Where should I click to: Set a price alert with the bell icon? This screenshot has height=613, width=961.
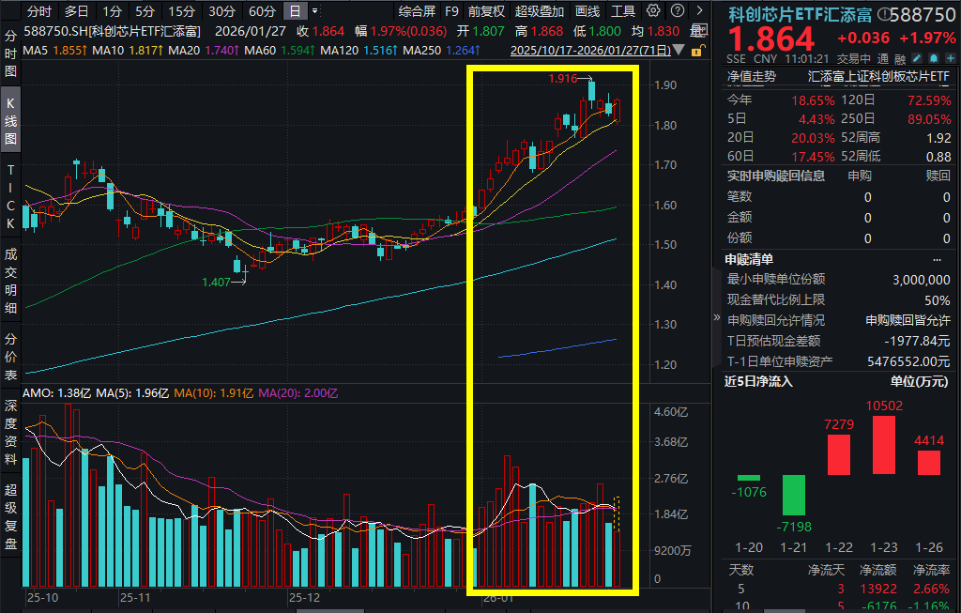tap(934, 58)
